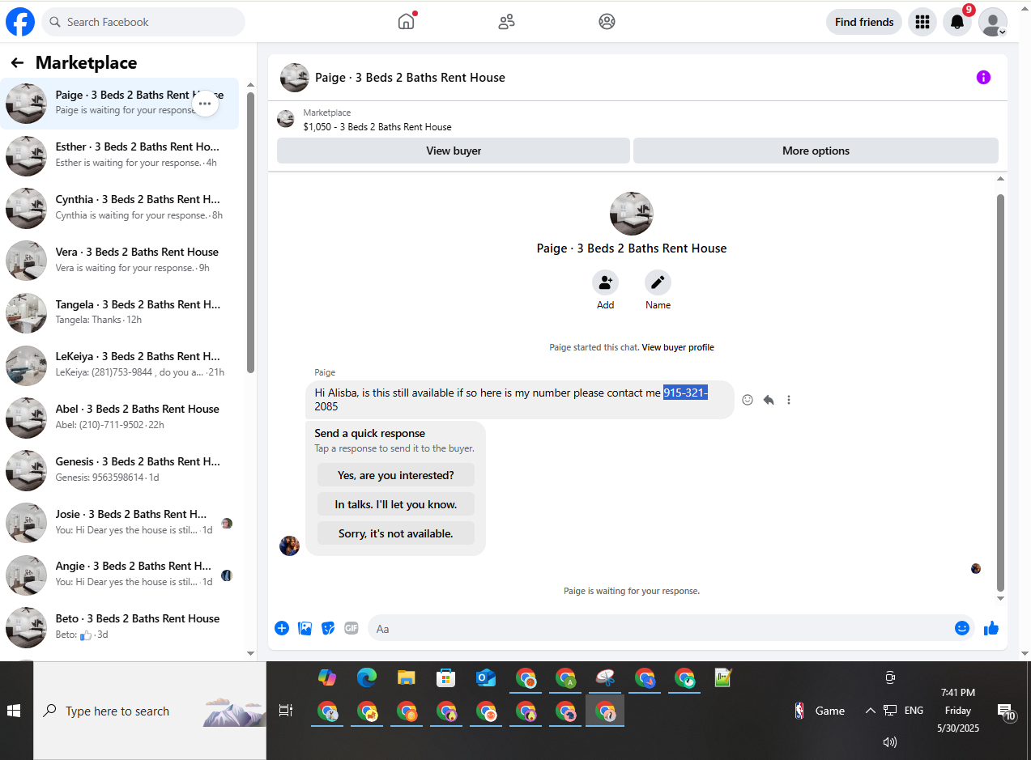Open the three-dot options for Paige's chat

pos(205,104)
